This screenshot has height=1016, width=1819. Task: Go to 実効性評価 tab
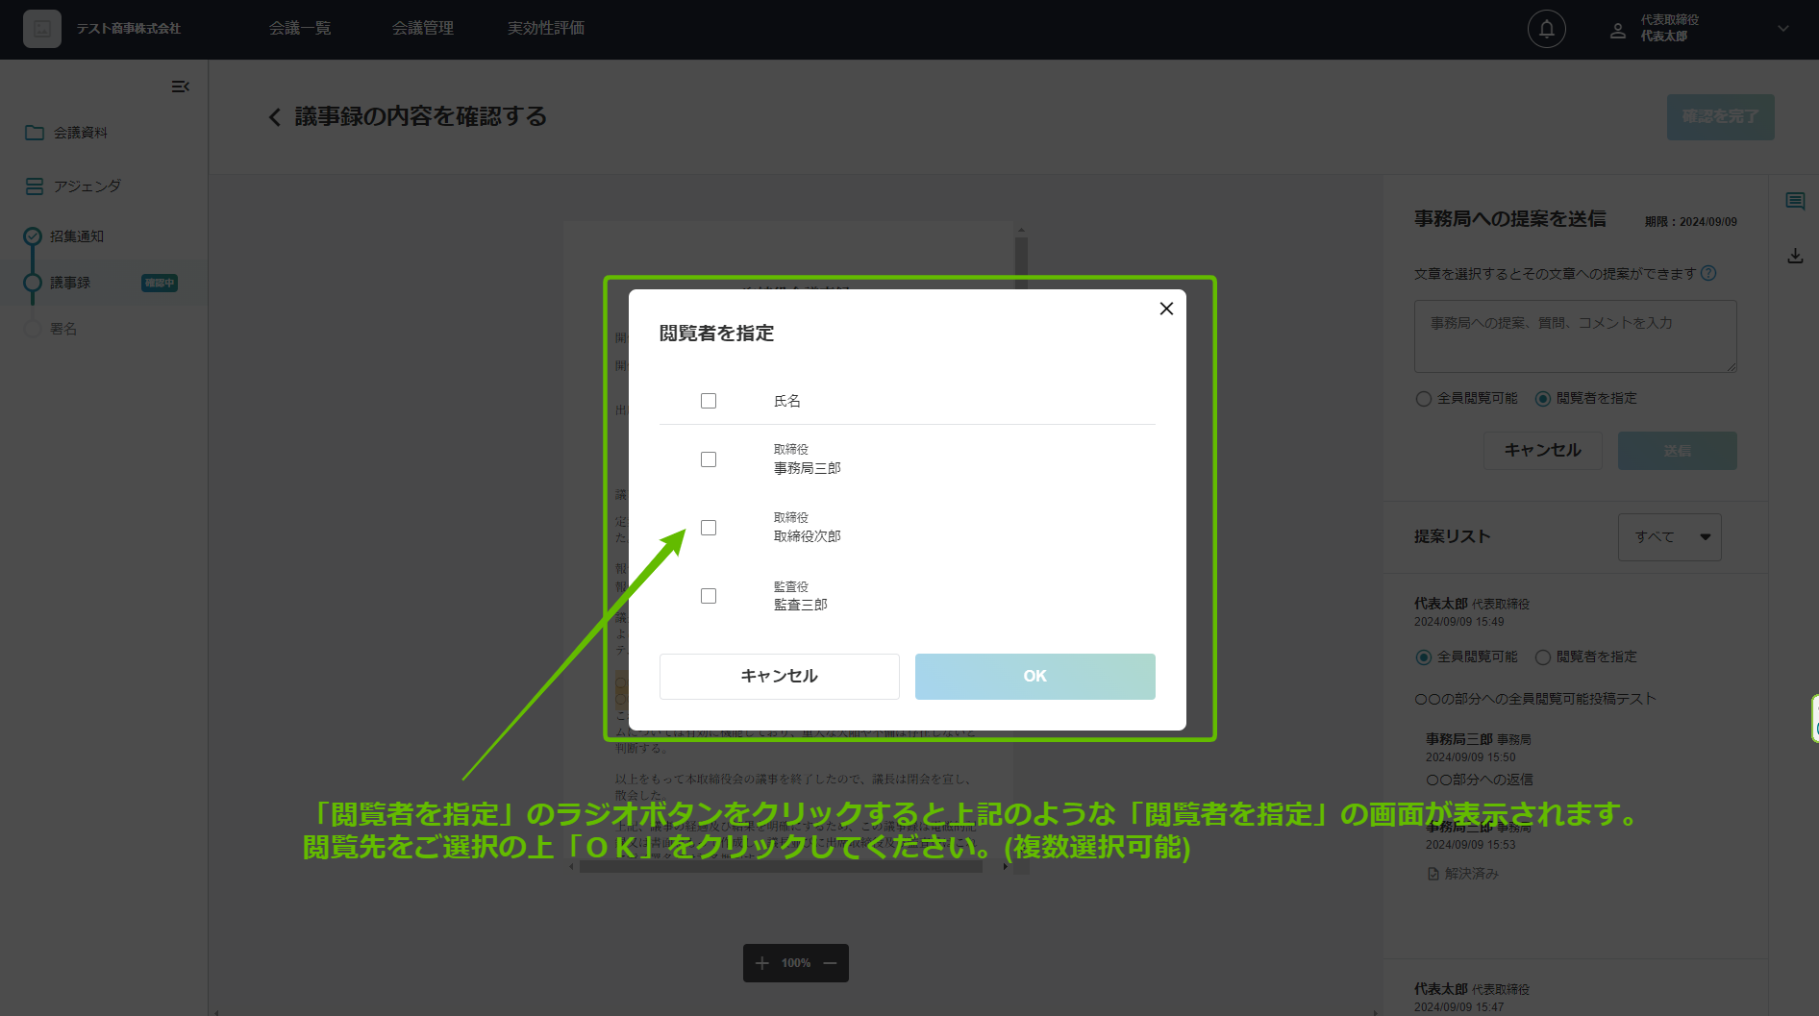click(545, 29)
